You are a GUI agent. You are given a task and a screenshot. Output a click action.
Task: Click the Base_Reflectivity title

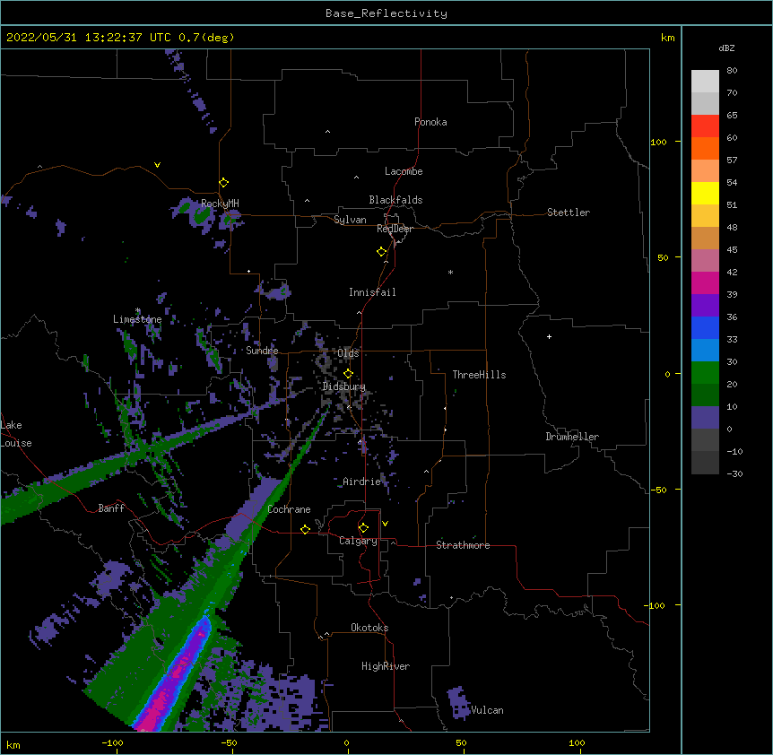(x=386, y=13)
